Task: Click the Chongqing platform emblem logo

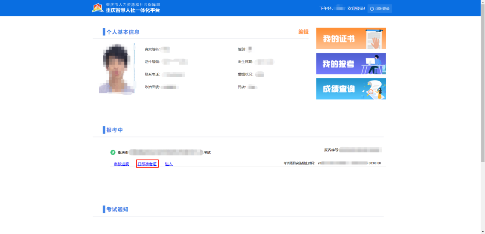Action: [98, 8]
